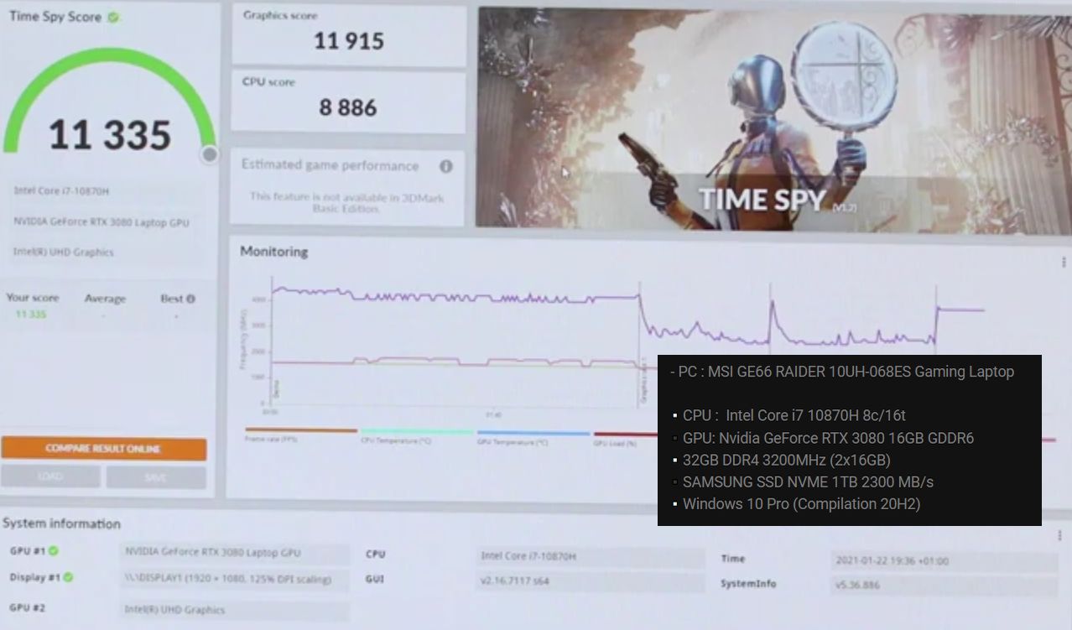Click NVIDIA GeForce RTX 3080 under the score gauge

pyautogui.click(x=101, y=222)
